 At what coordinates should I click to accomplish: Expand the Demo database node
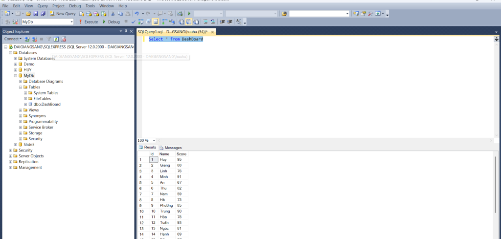coord(16,64)
